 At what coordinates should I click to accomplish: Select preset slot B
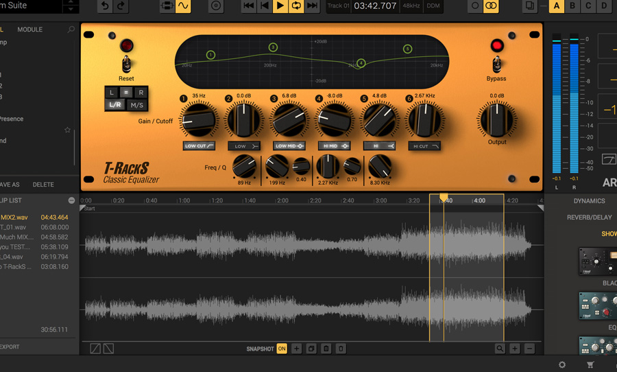click(x=572, y=6)
